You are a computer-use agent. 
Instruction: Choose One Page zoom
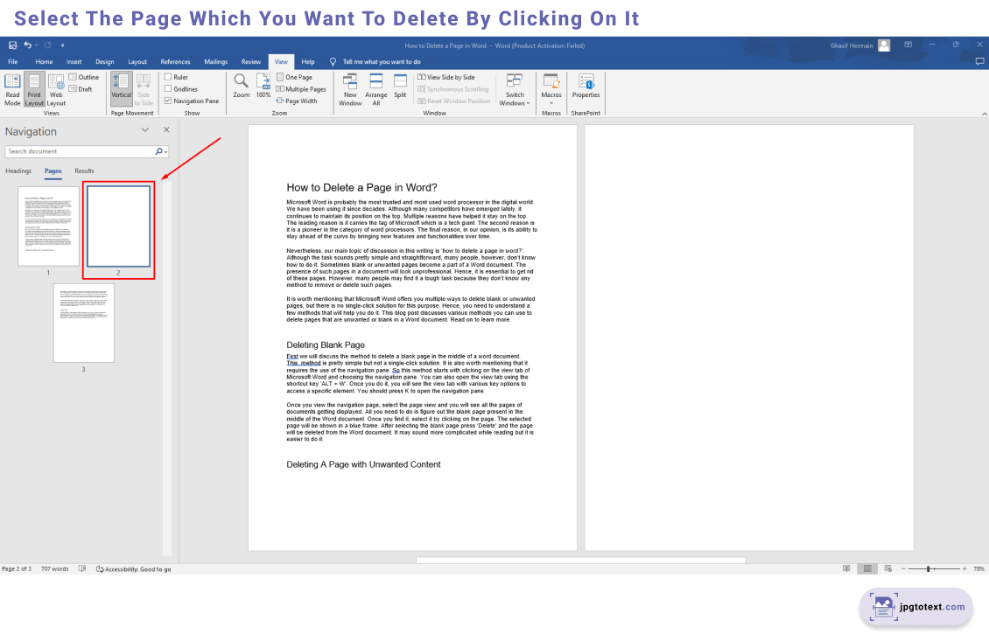tap(295, 77)
